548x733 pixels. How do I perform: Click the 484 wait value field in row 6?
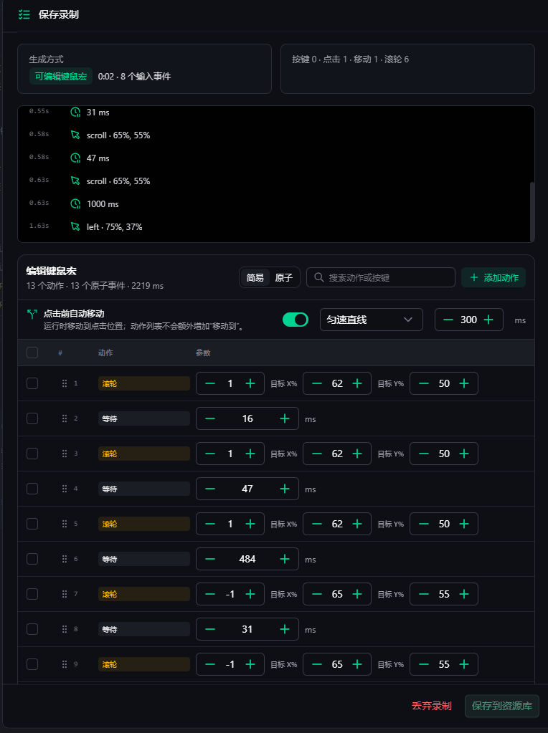[247, 559]
